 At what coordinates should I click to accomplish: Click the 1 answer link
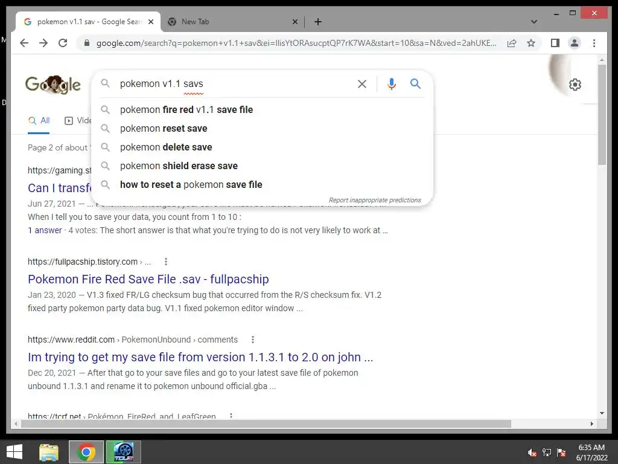click(x=45, y=230)
